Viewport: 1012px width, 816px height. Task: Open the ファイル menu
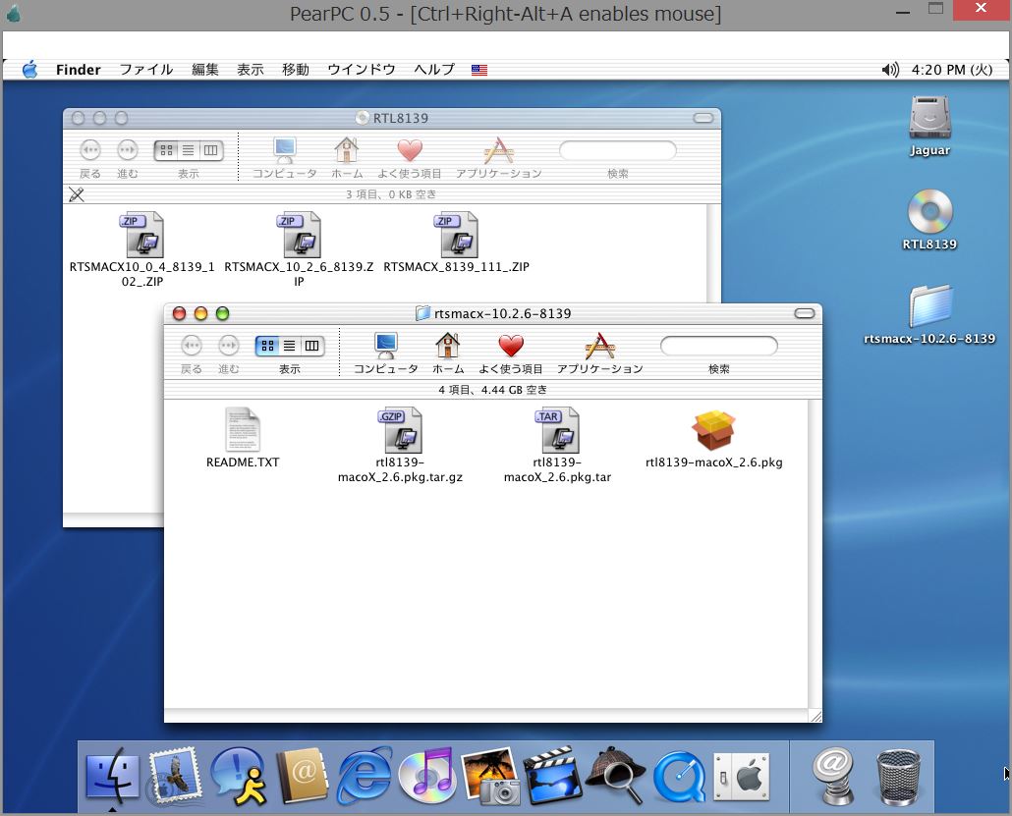(x=146, y=70)
